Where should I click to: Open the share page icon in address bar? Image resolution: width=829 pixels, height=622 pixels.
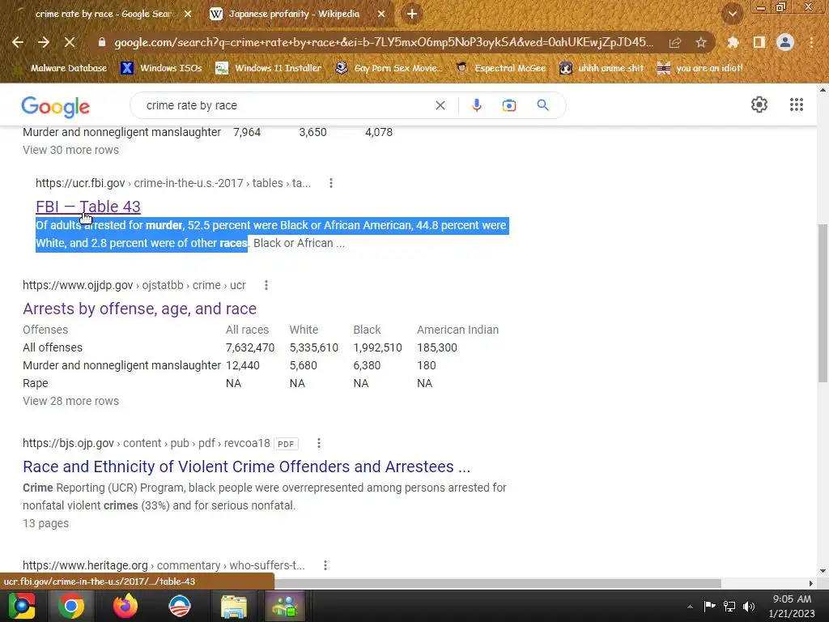[x=675, y=43]
